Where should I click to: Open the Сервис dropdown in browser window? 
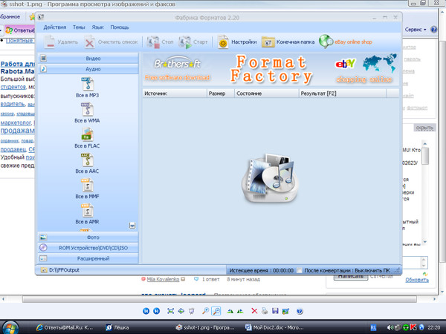coord(416,30)
